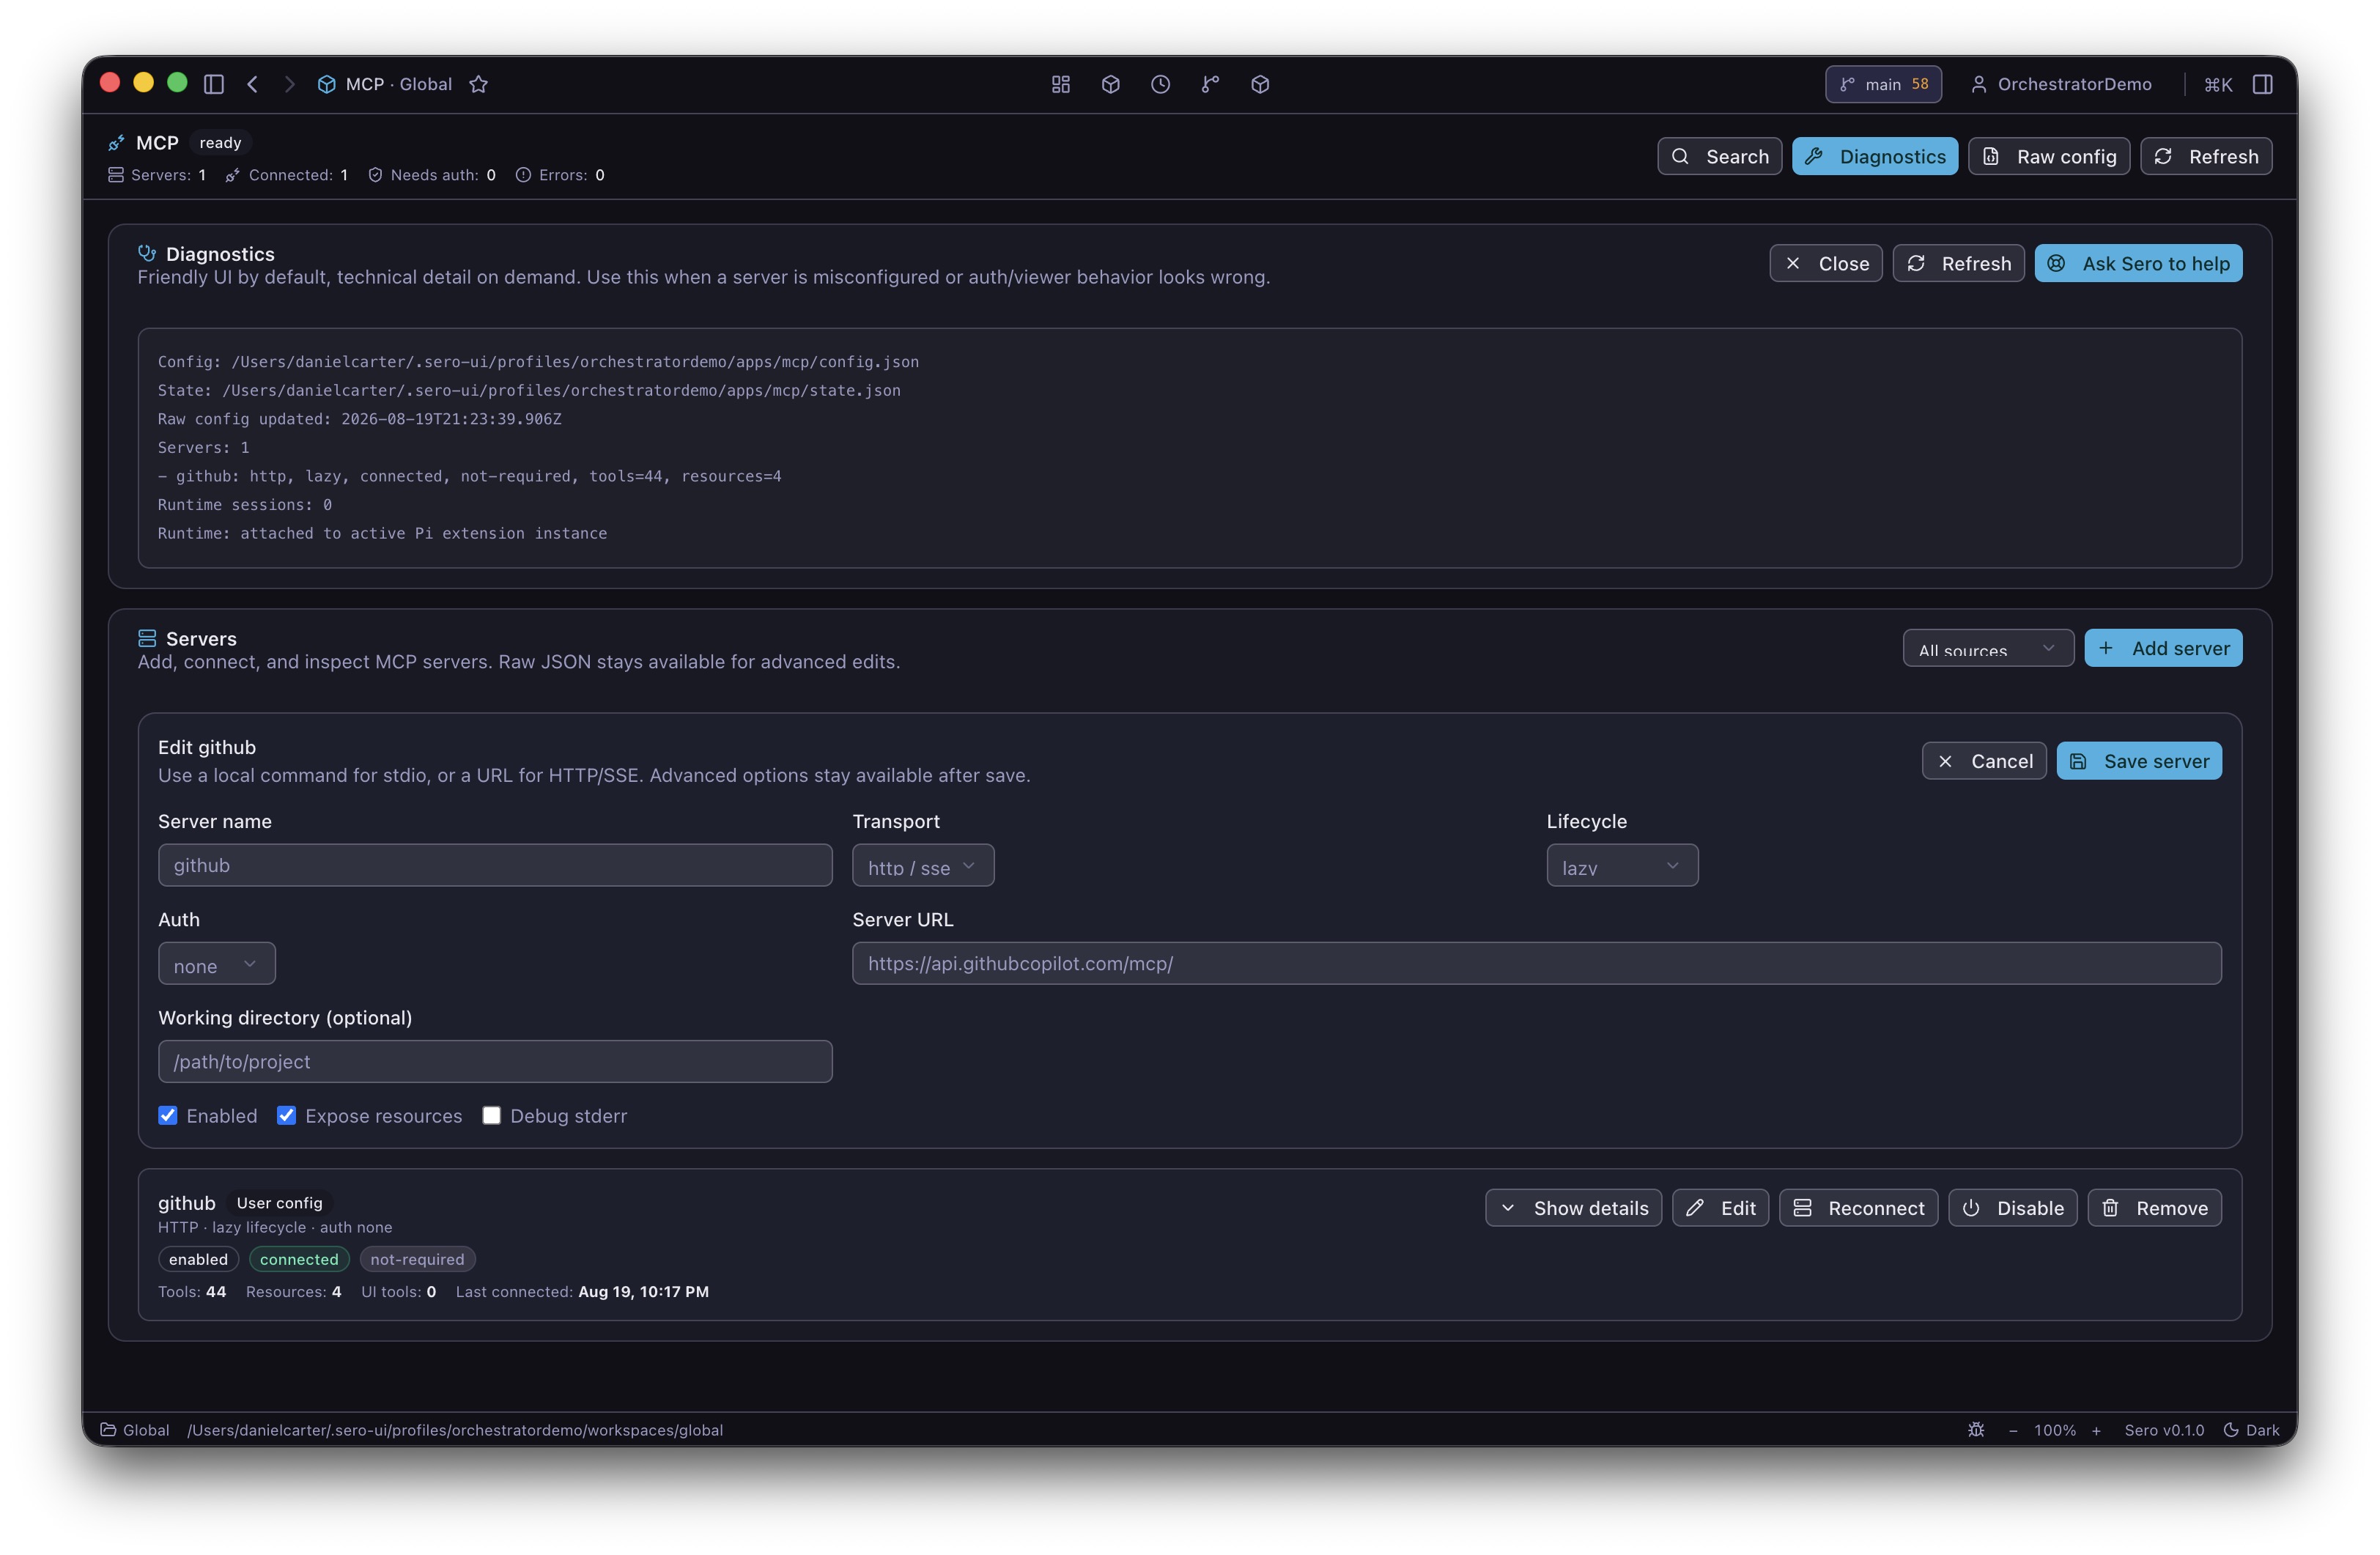The width and height of the screenshot is (2380, 1555).
Task: Click the workspace path in status bar
Action: 455,1430
